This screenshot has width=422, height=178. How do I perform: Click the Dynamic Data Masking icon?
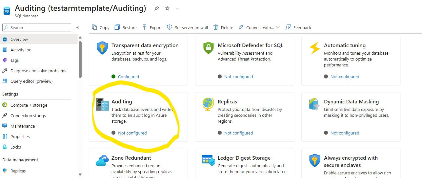coord(315,104)
